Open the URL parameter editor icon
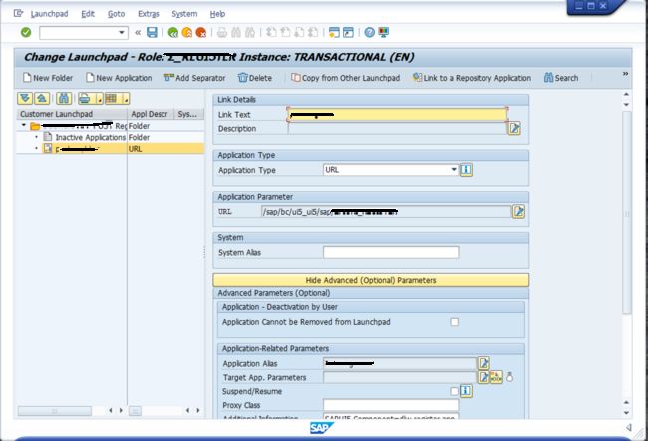 pos(519,211)
